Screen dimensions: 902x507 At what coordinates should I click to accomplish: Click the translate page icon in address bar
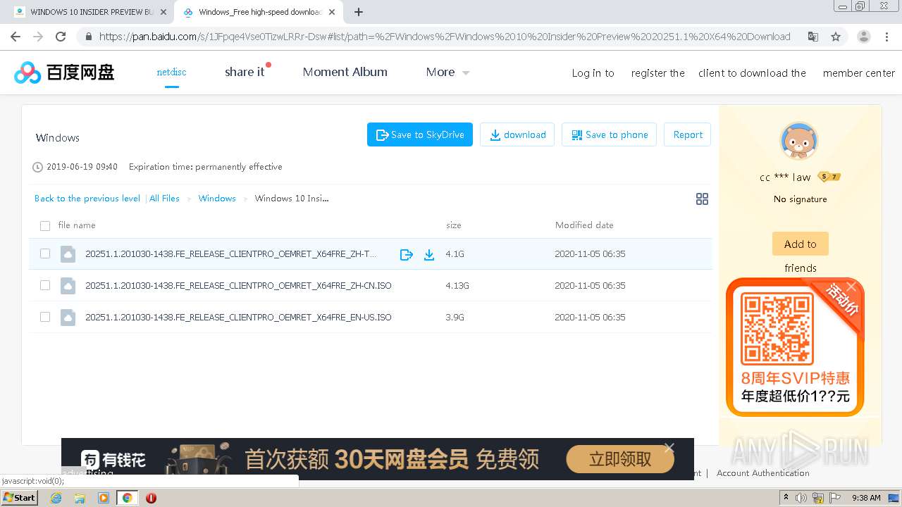point(813,37)
